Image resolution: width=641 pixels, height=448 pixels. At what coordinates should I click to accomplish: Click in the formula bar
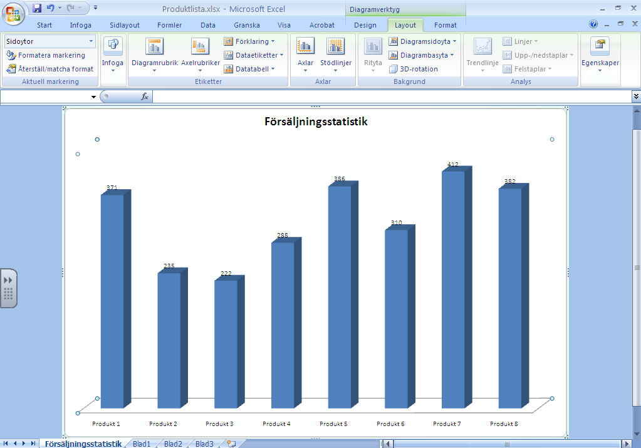pos(392,97)
